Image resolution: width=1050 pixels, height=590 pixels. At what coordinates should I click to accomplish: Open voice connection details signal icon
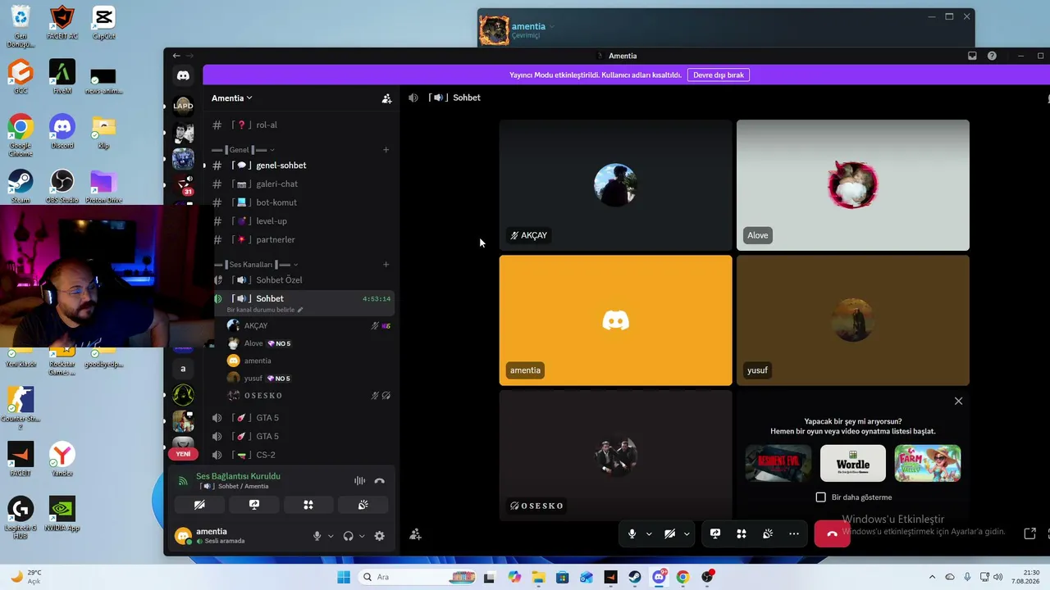point(183,481)
